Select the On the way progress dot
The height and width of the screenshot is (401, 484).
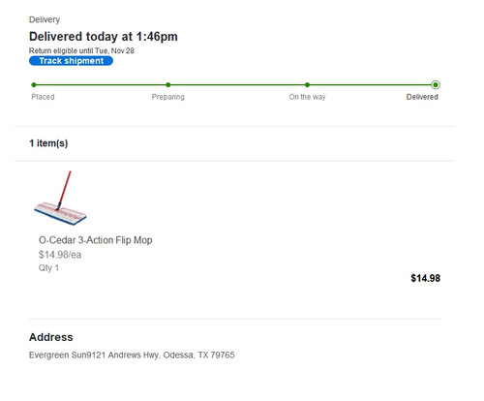click(x=307, y=85)
